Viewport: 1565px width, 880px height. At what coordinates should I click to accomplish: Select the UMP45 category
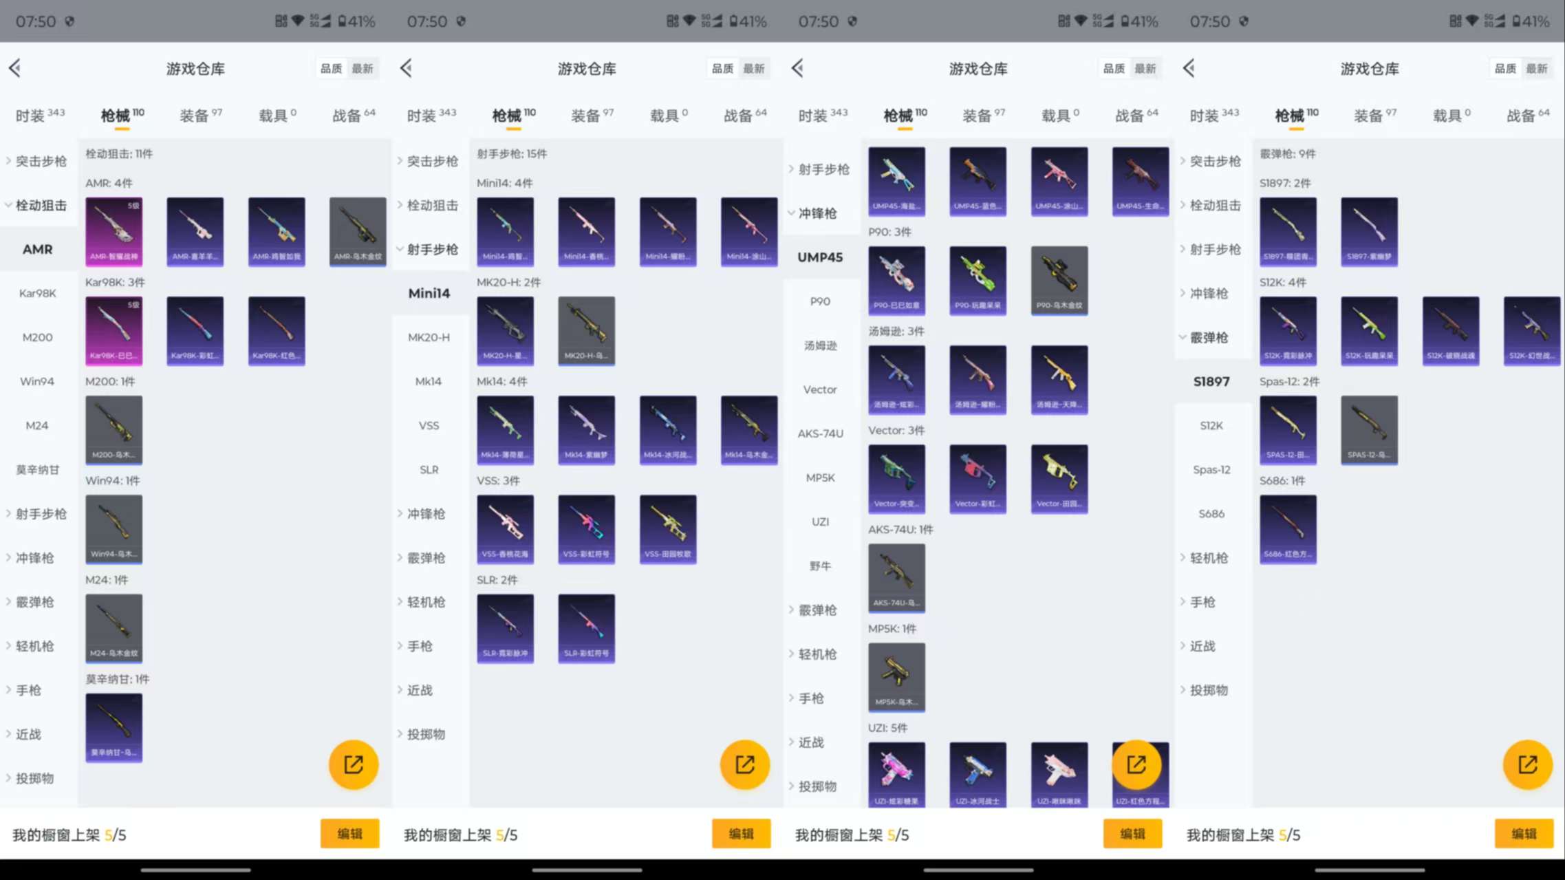[x=819, y=257]
